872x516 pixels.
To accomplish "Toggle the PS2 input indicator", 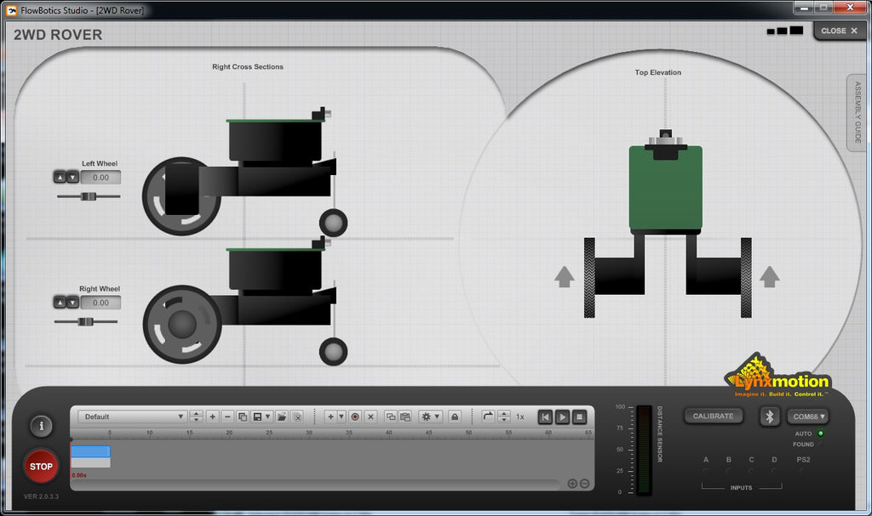I will tap(802, 471).
